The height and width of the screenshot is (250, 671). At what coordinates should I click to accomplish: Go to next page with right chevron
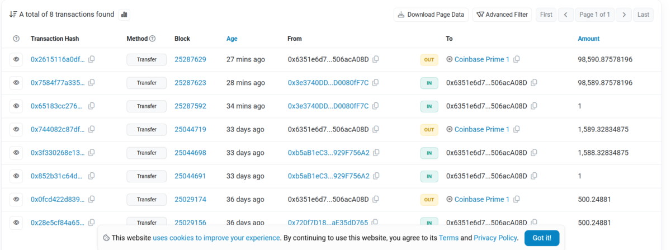pos(624,15)
